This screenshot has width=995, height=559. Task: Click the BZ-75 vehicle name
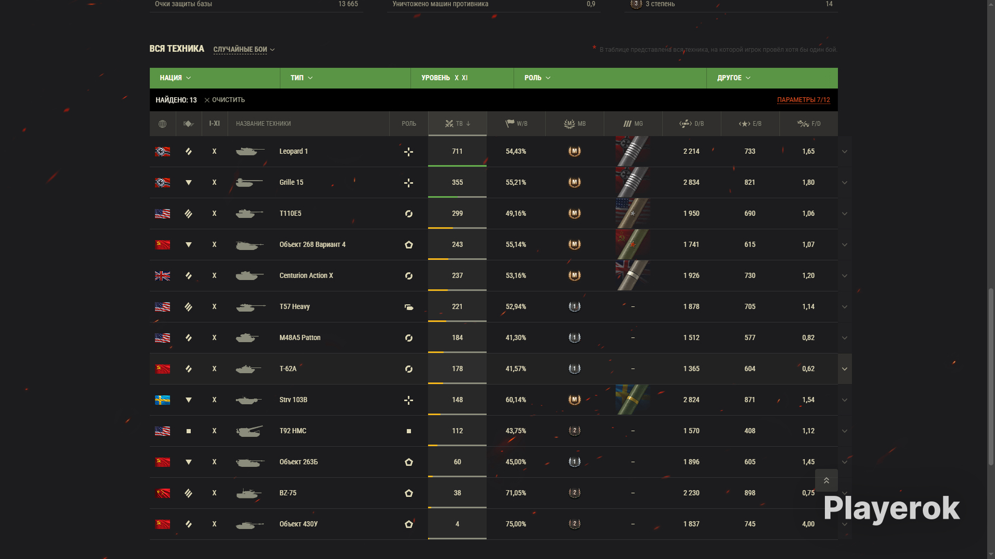click(x=288, y=493)
